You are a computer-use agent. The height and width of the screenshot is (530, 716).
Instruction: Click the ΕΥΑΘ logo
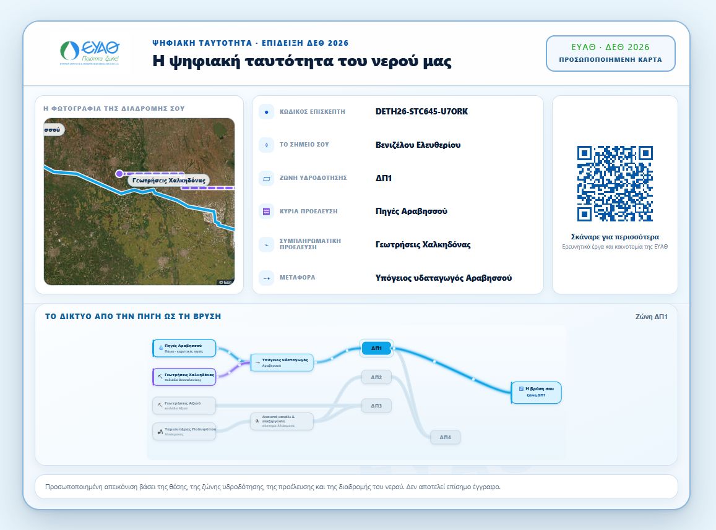[x=90, y=53]
